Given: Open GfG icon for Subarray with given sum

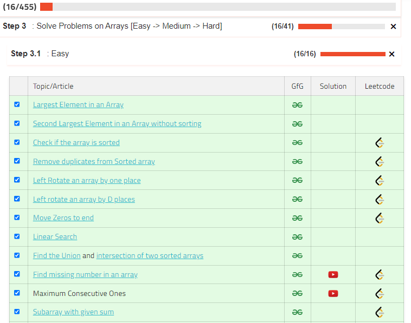Looking at the screenshot, I should coord(297,312).
